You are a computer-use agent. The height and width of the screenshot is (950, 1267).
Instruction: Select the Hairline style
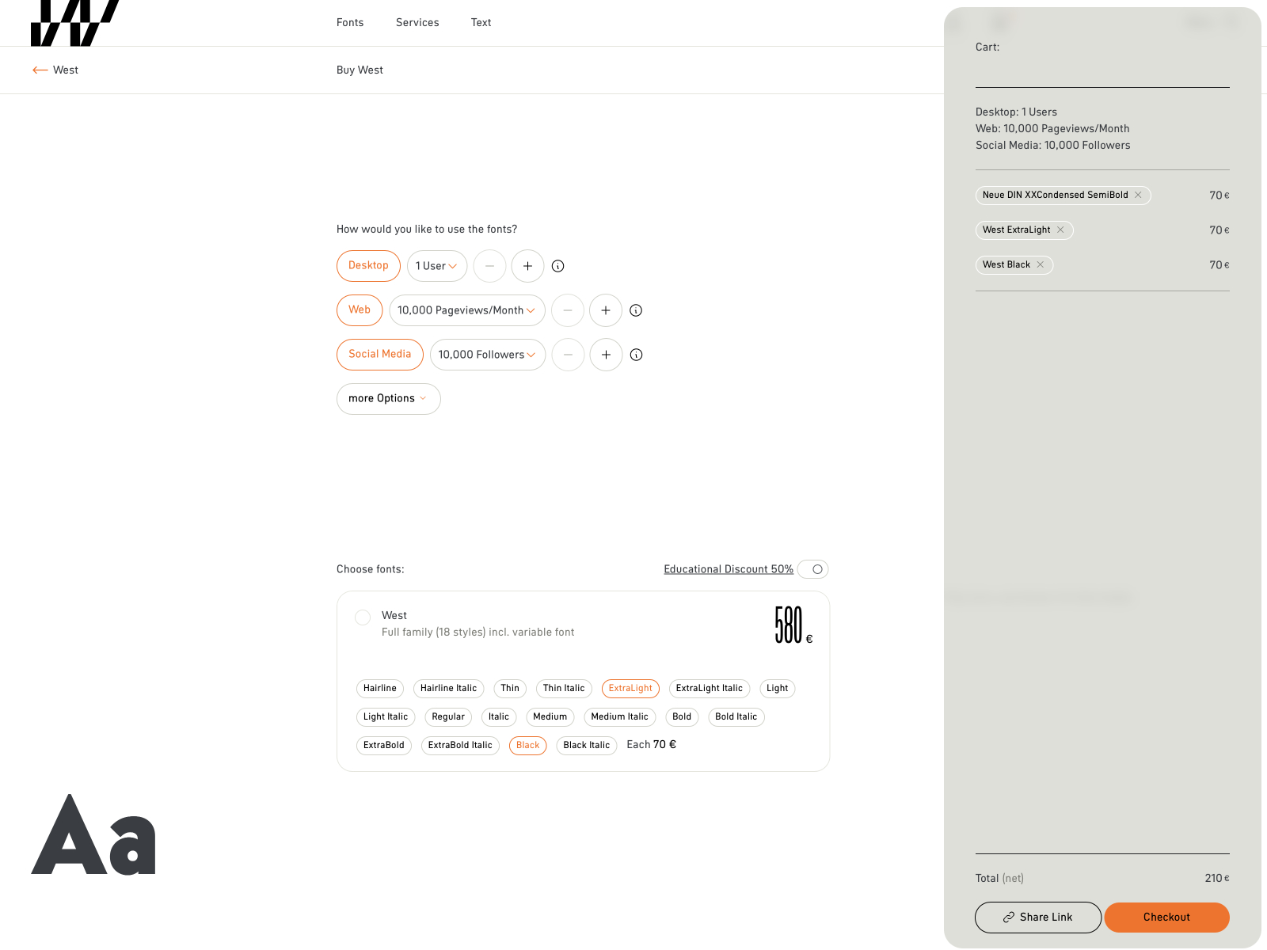coord(380,689)
